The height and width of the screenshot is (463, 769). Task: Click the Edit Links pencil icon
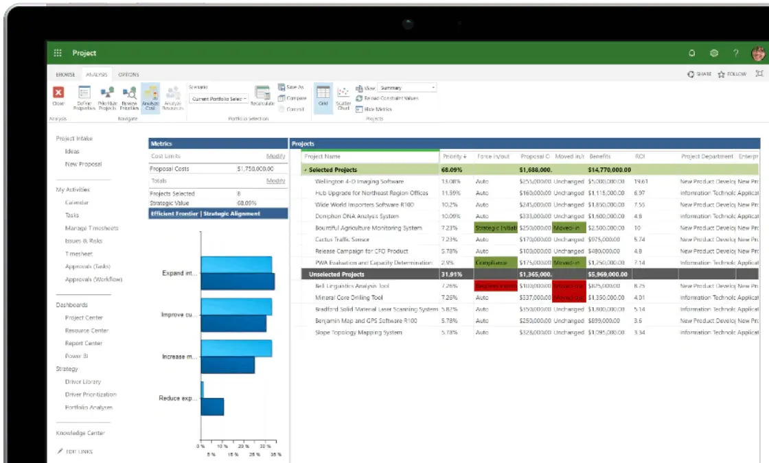click(x=60, y=451)
